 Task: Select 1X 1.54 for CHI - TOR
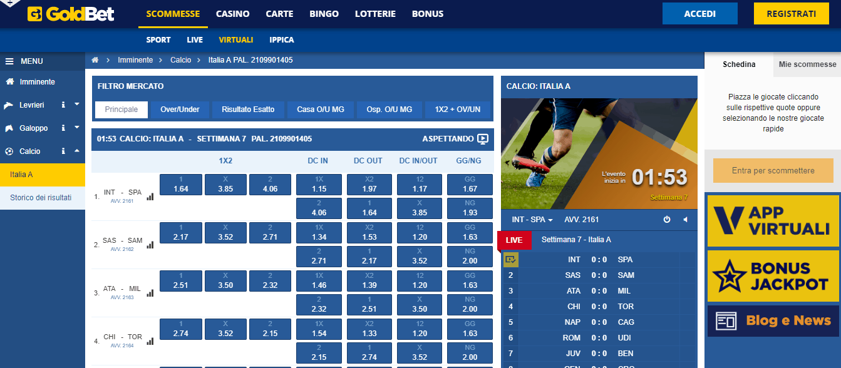click(319, 329)
